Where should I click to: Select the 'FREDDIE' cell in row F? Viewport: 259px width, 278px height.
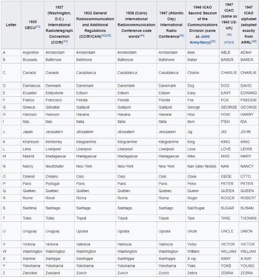coord(248,100)
